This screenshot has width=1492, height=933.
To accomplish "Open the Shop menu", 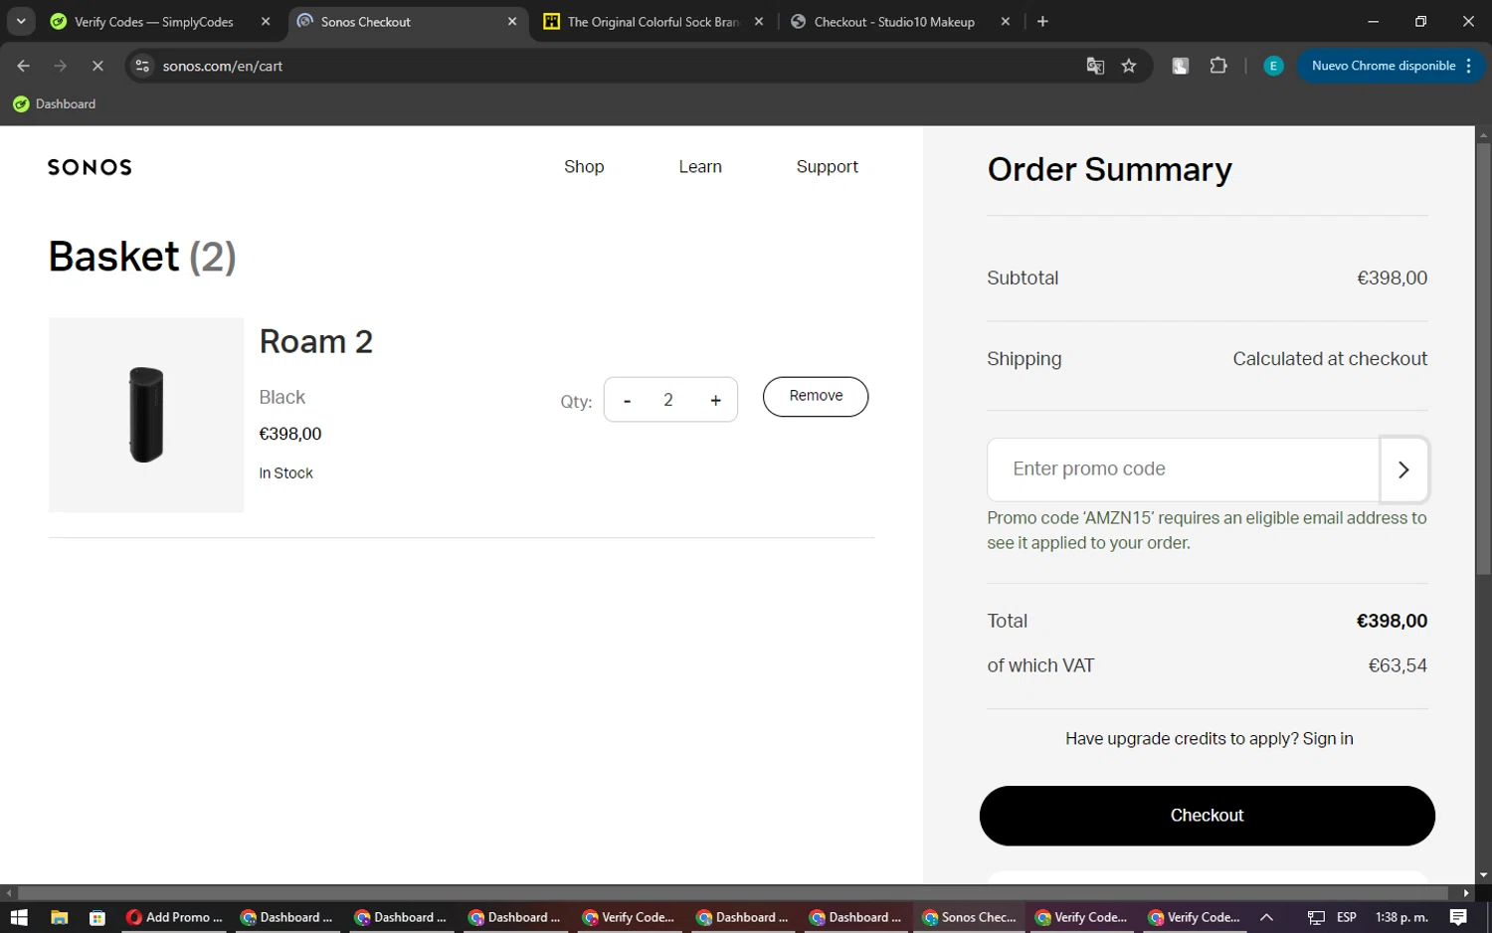I will 584,166.
